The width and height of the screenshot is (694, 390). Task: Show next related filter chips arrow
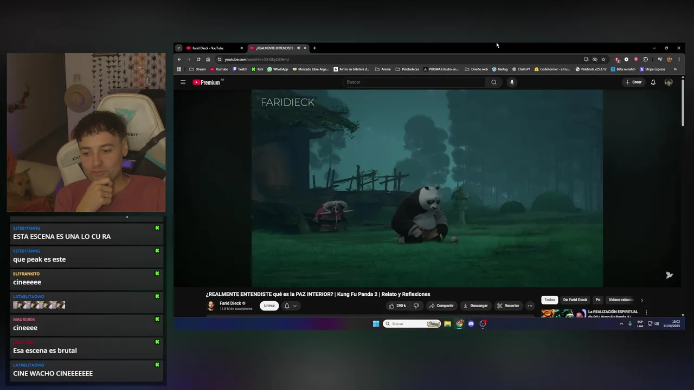click(x=642, y=300)
